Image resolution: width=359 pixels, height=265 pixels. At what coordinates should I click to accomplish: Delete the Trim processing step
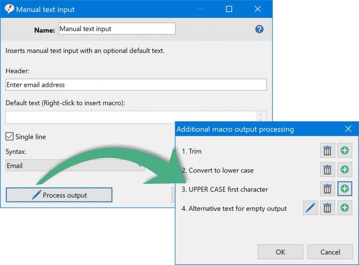(x=327, y=151)
